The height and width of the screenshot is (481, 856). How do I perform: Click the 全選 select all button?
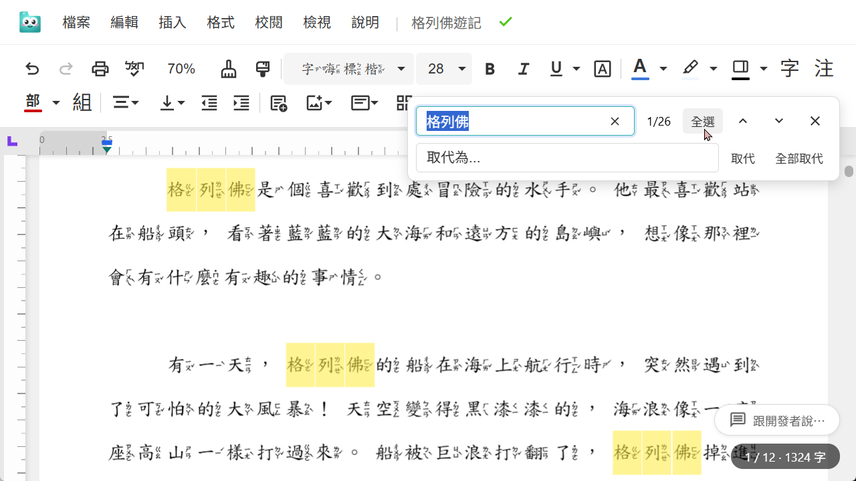703,122
